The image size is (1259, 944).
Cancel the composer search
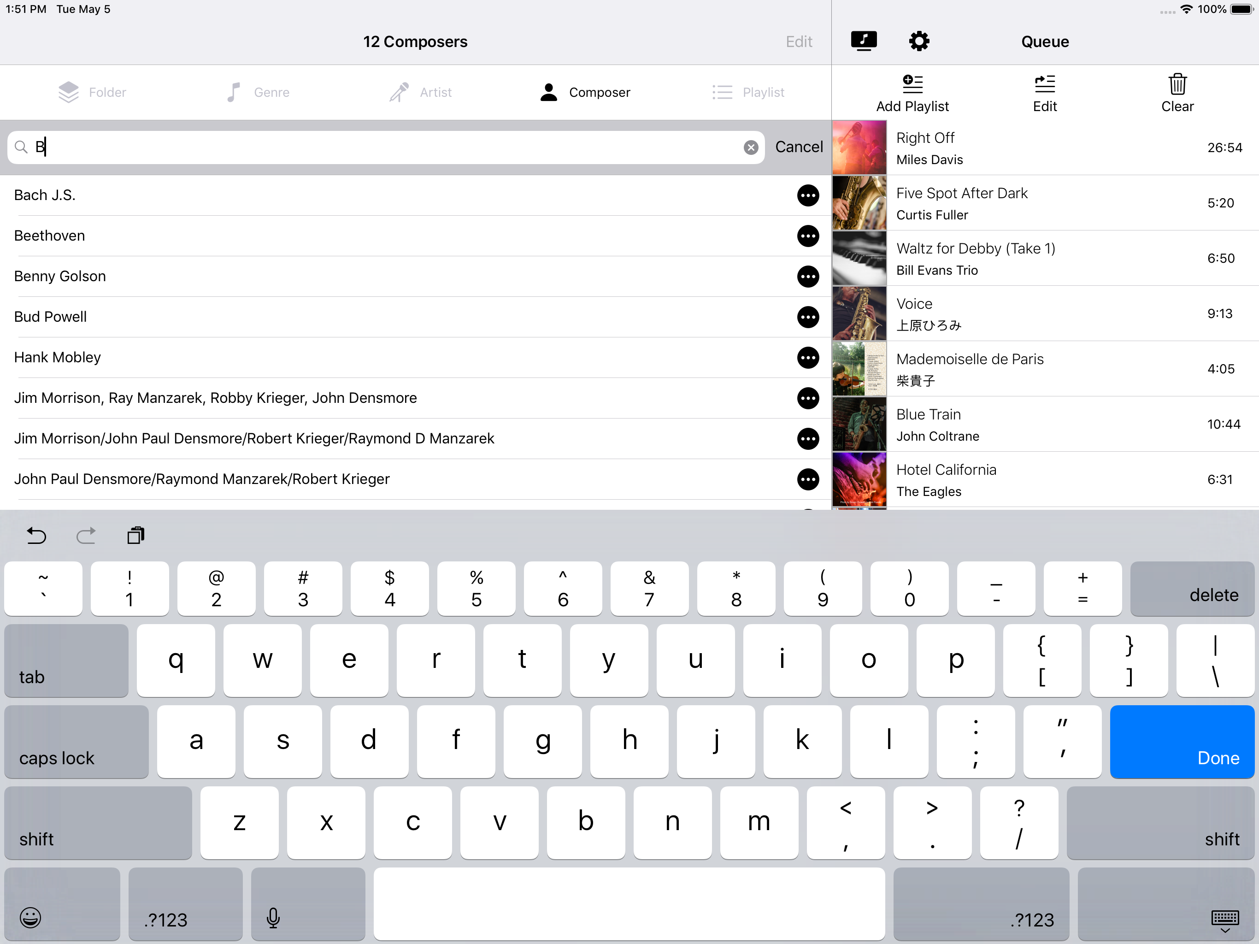pyautogui.click(x=799, y=147)
